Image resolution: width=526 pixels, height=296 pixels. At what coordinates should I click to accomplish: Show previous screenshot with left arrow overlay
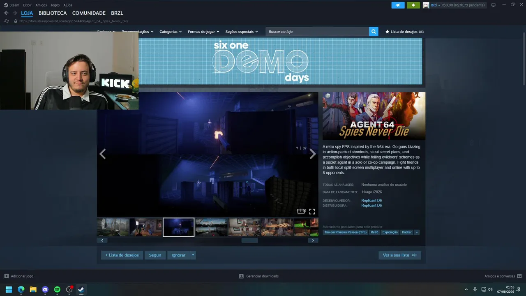point(103,154)
